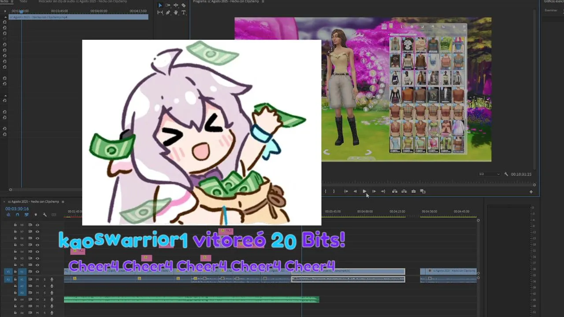Screen dimensions: 564x317
Task: Select the Pen tool
Action: 168,13
